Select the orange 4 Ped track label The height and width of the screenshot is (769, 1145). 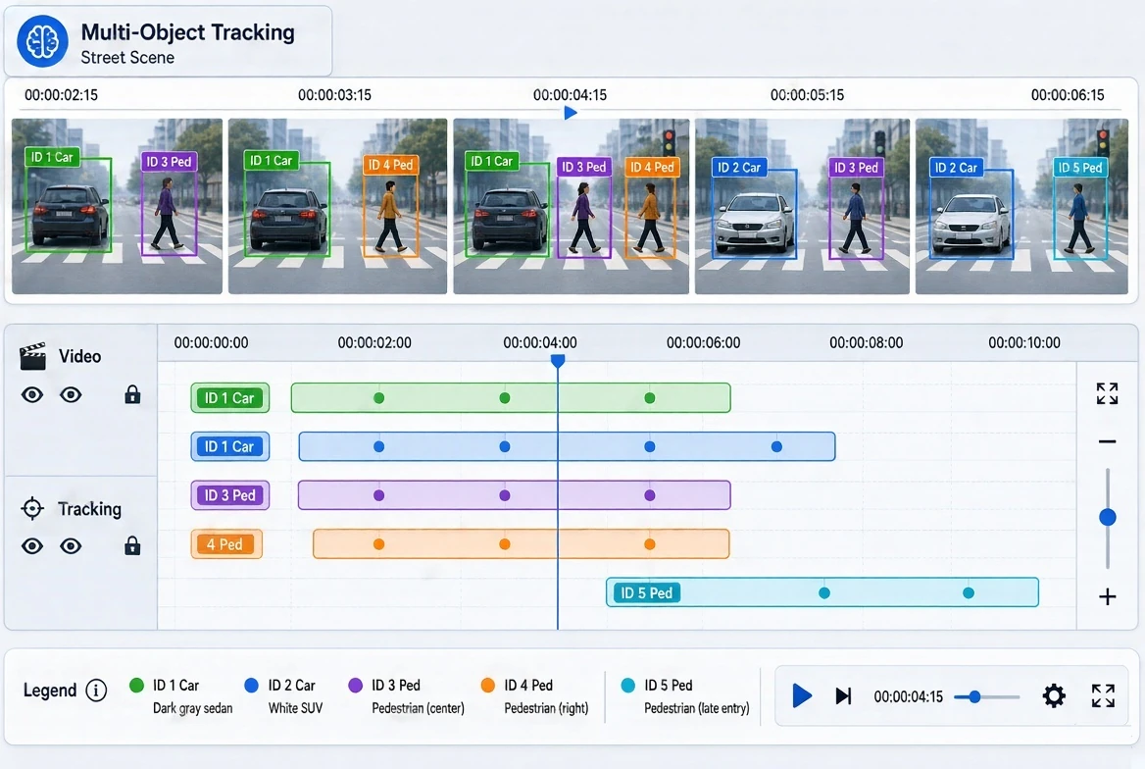point(226,543)
